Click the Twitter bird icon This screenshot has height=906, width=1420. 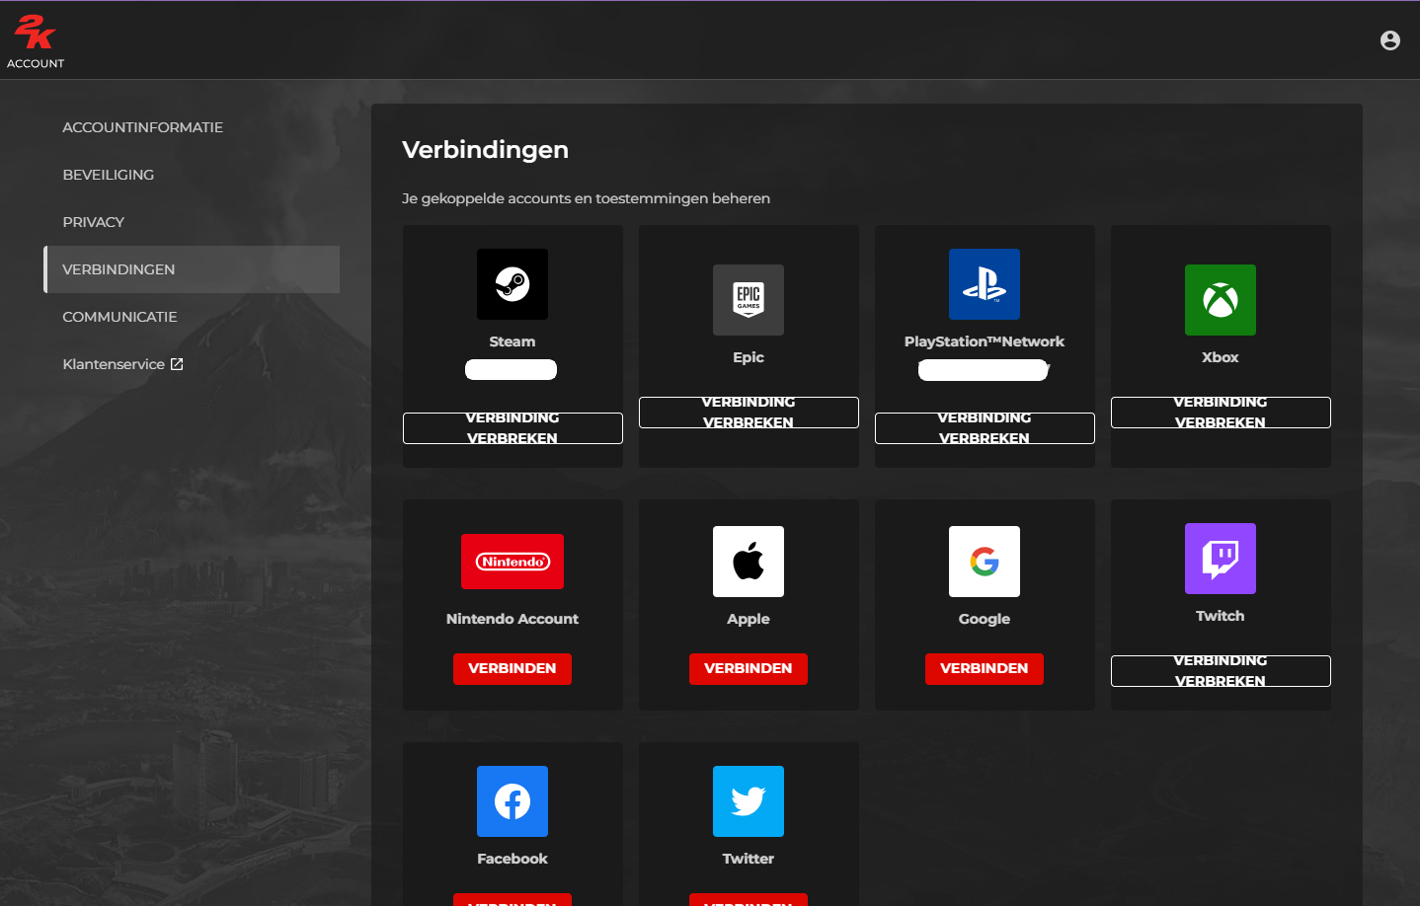click(x=749, y=801)
